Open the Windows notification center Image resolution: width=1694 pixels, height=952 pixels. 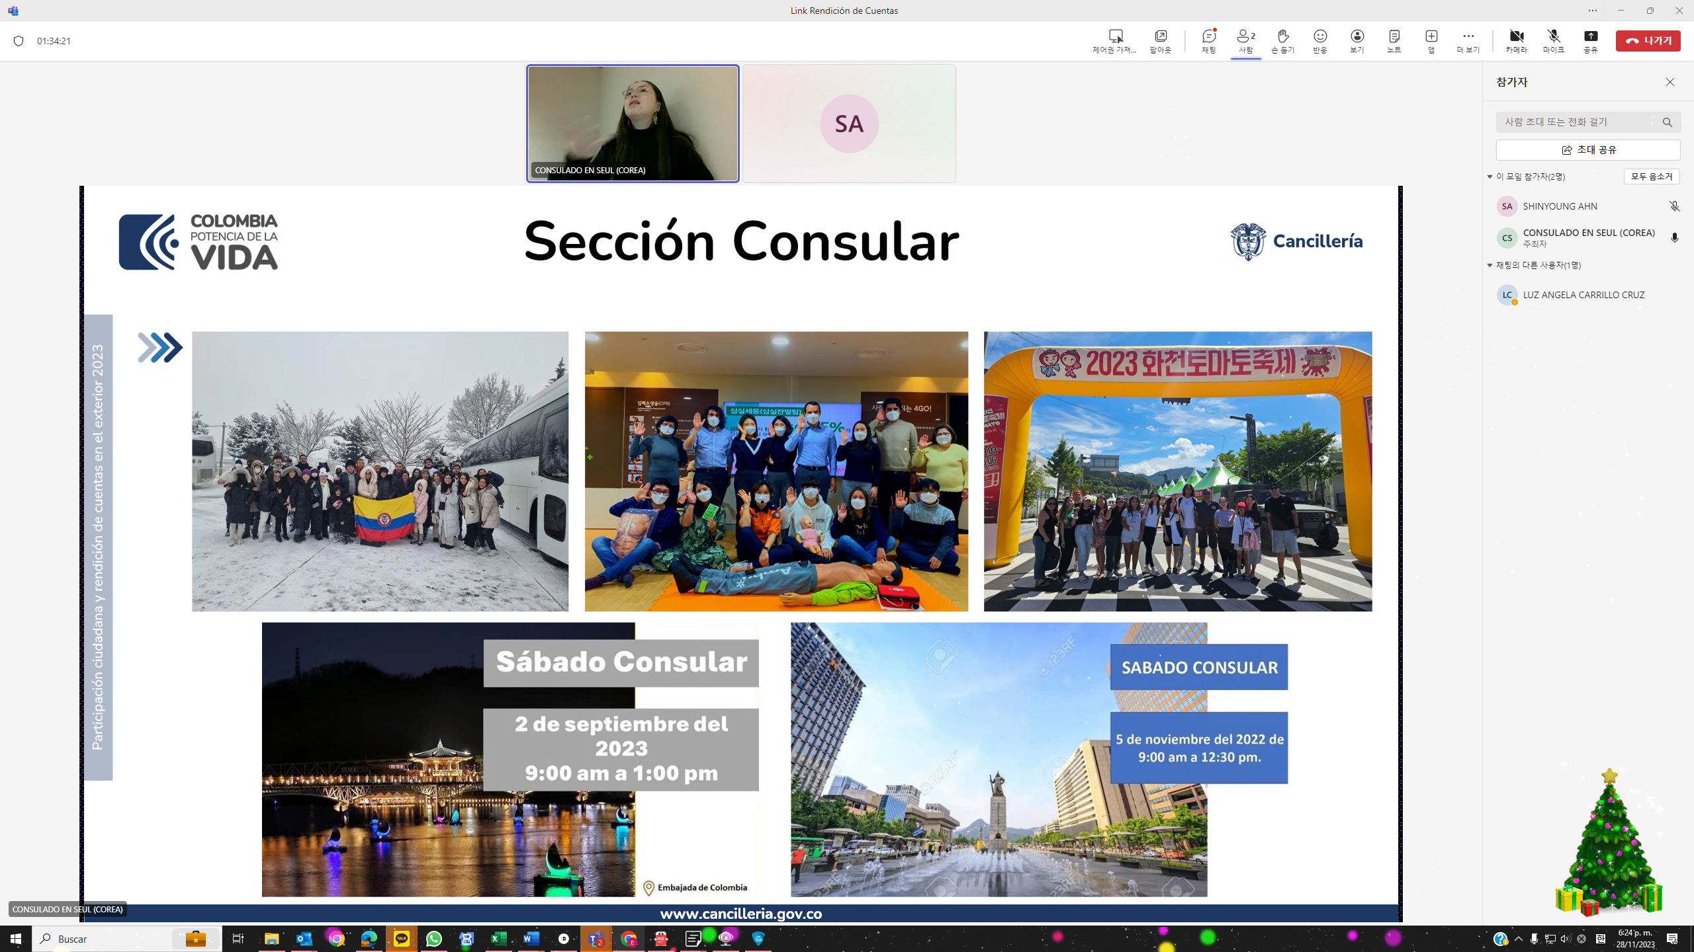tap(1672, 939)
